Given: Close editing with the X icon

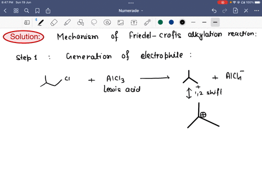Looking at the screenshot, I should [x=246, y=11].
